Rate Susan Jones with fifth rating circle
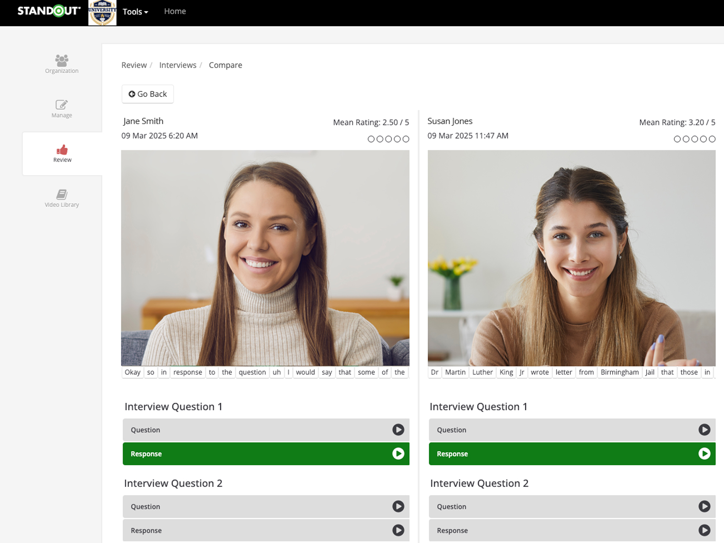 [x=712, y=139]
